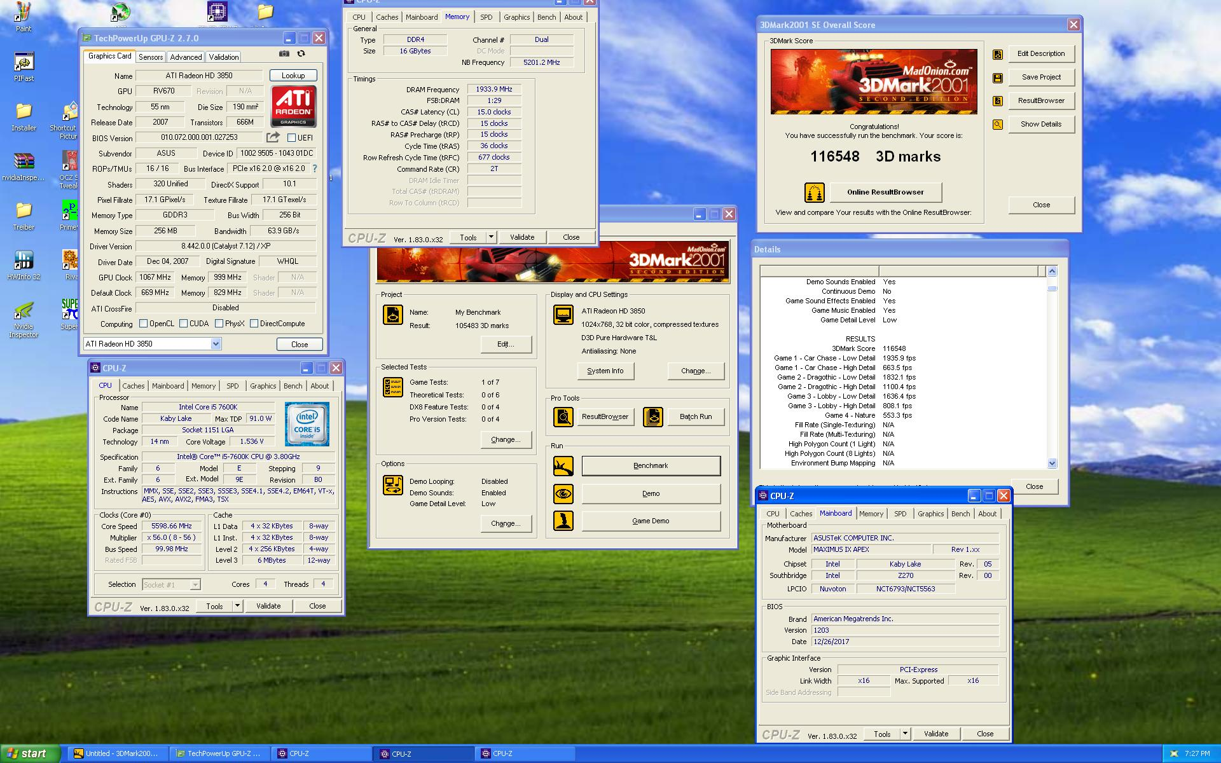Click the Change... button in Display settings
The height and width of the screenshot is (763, 1221).
coord(696,371)
